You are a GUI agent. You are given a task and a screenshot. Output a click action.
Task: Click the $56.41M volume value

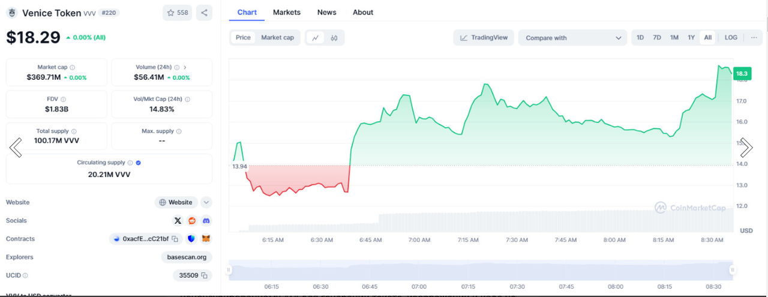tap(148, 77)
